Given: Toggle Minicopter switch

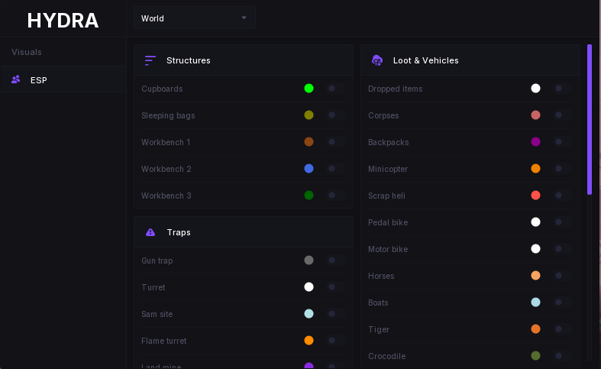Looking at the screenshot, I should click(x=562, y=169).
